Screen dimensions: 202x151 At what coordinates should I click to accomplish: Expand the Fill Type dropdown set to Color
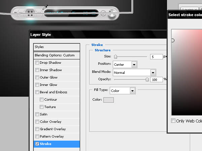123,91
